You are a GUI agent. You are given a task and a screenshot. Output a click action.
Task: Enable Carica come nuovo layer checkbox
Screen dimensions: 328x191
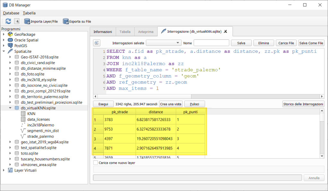[x=96, y=163]
